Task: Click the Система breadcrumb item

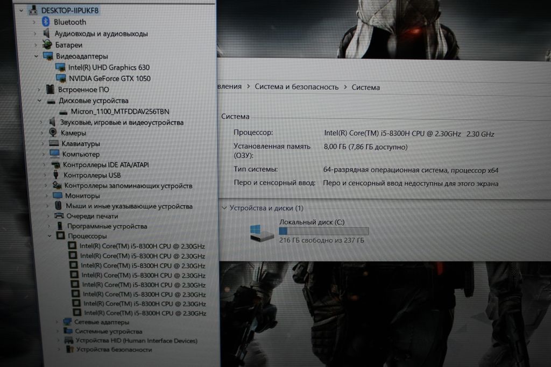Action: click(x=366, y=88)
